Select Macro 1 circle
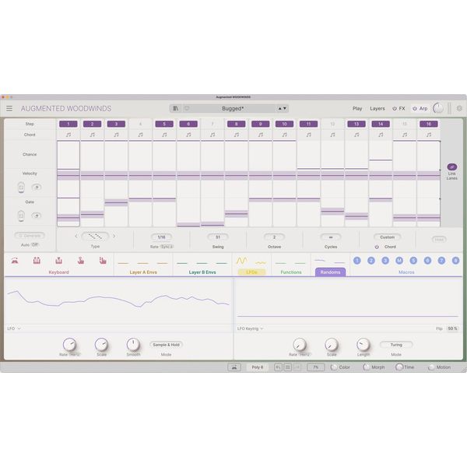Screen dimensions: 467x467 [x=356, y=261]
